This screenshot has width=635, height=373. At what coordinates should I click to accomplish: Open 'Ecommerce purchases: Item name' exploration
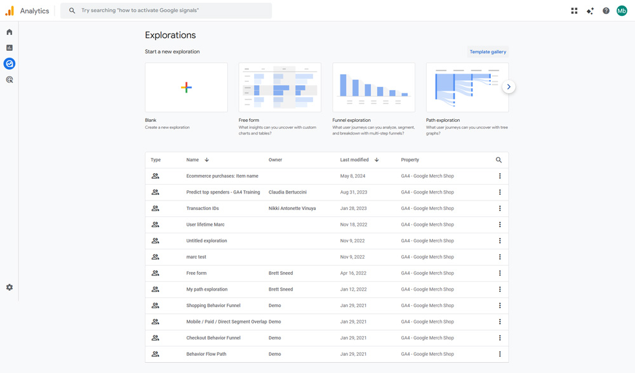point(222,176)
